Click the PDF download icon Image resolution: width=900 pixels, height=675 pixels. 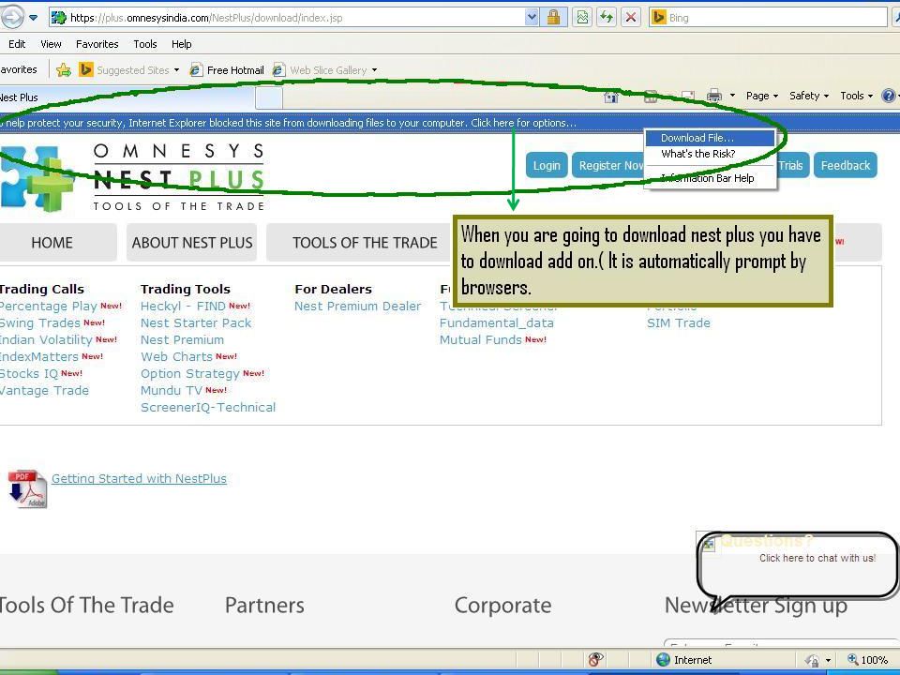[x=27, y=489]
